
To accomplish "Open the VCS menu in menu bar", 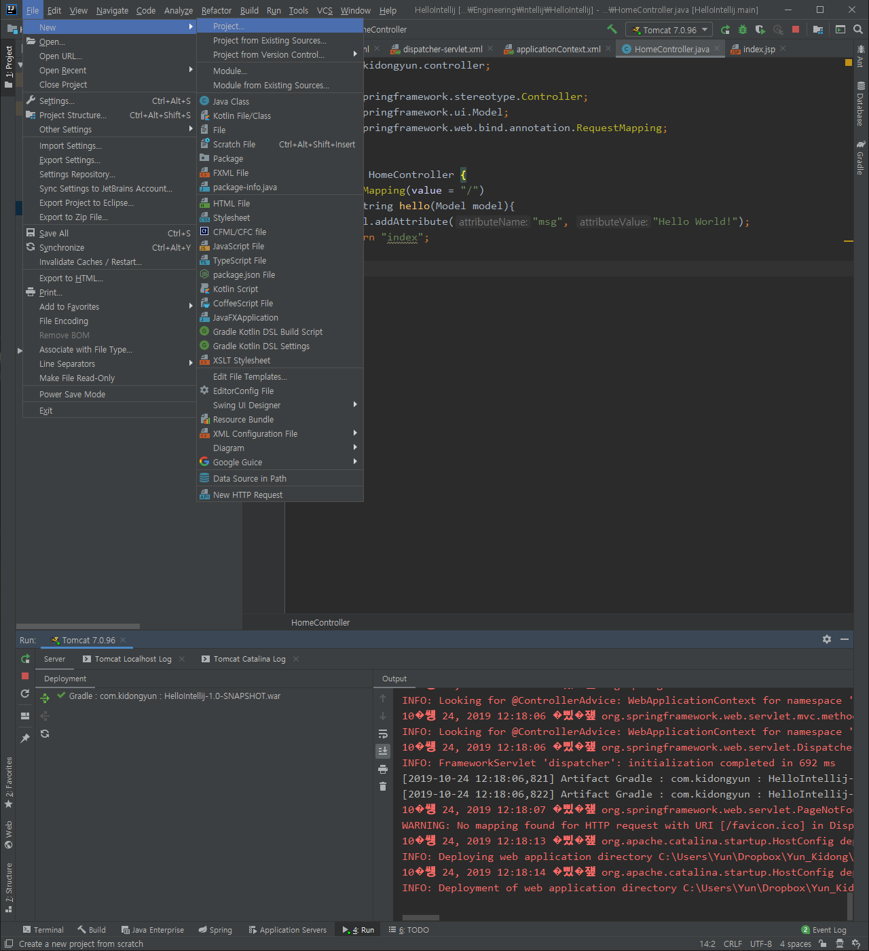I will click(325, 10).
